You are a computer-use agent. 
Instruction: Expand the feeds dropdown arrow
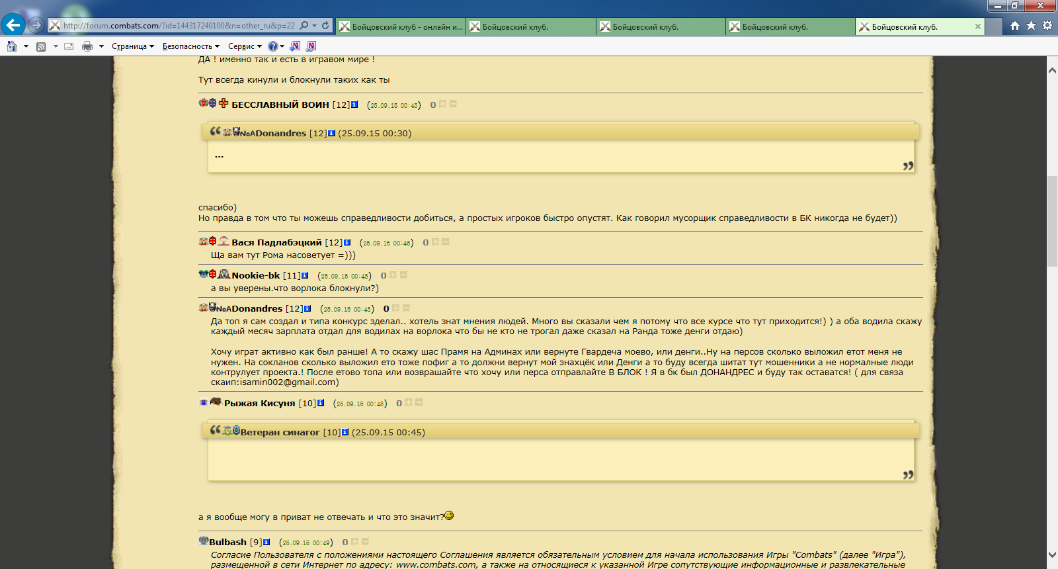tap(56, 46)
